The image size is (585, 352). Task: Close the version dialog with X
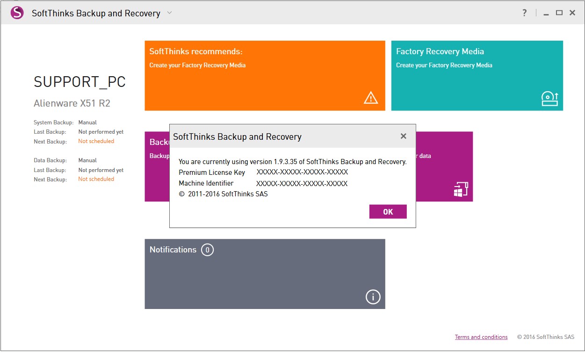(403, 136)
